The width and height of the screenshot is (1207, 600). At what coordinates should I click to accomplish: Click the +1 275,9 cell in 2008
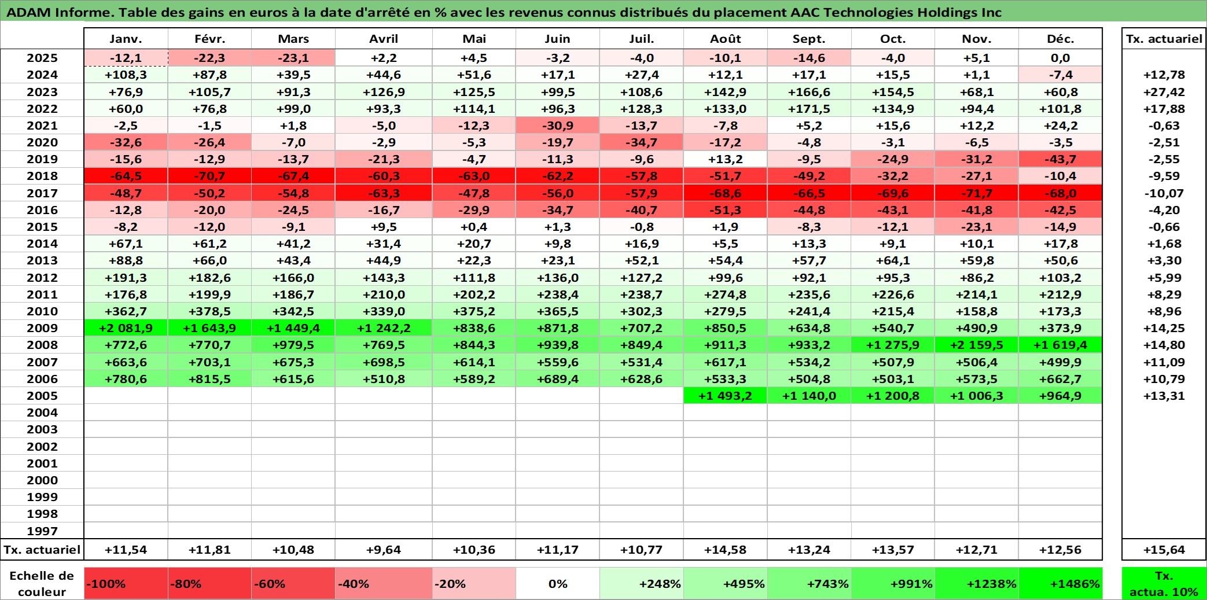[893, 345]
